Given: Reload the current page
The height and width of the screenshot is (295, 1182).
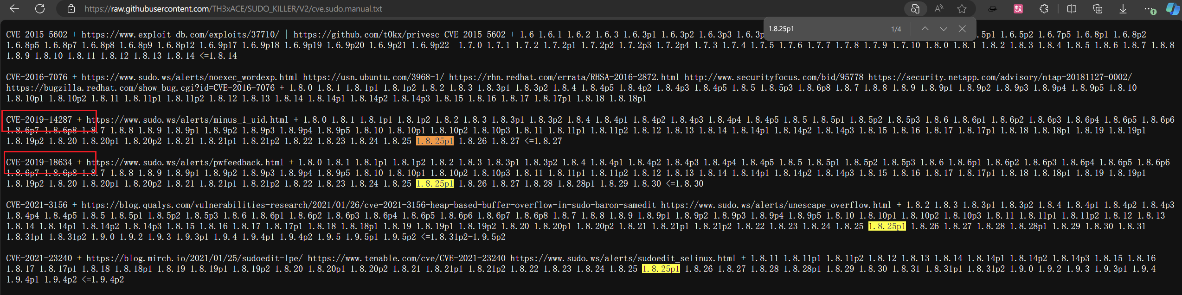Looking at the screenshot, I should click(x=40, y=9).
